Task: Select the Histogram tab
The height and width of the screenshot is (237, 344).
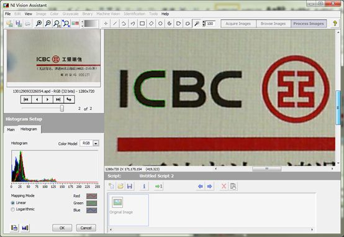Action: pos(29,129)
